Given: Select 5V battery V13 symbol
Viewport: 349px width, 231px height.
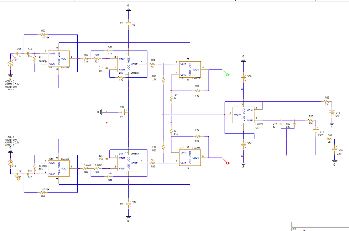Looking at the screenshot, I should [129, 203].
